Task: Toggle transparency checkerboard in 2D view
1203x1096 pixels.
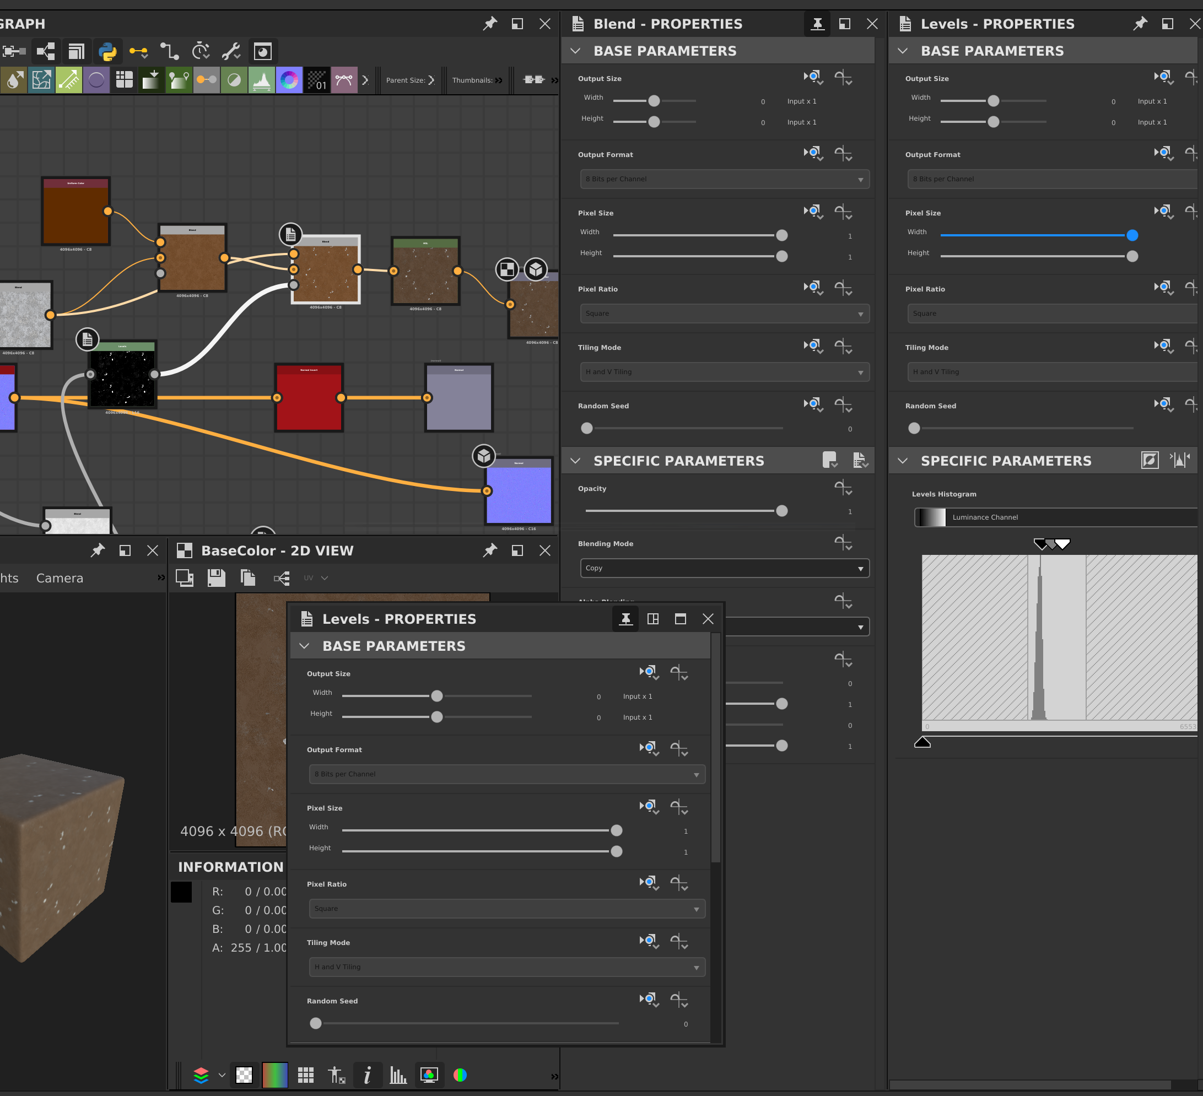Action: [x=244, y=1075]
